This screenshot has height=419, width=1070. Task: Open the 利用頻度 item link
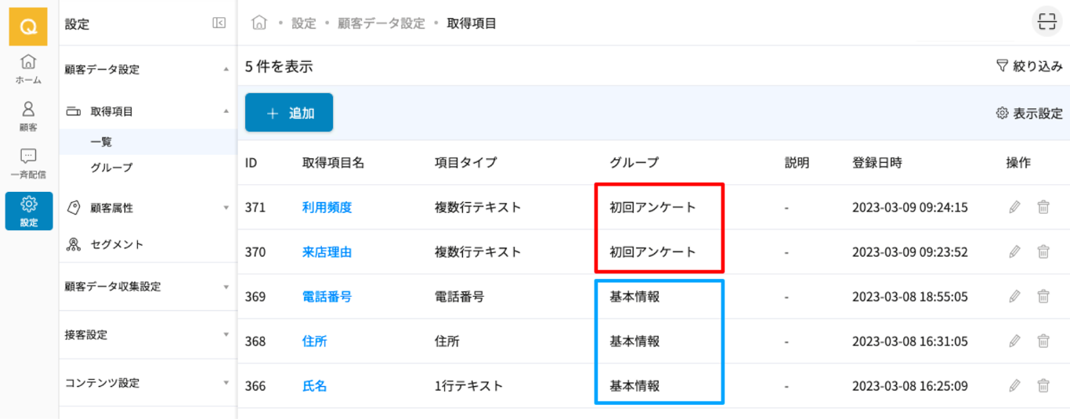[327, 208]
